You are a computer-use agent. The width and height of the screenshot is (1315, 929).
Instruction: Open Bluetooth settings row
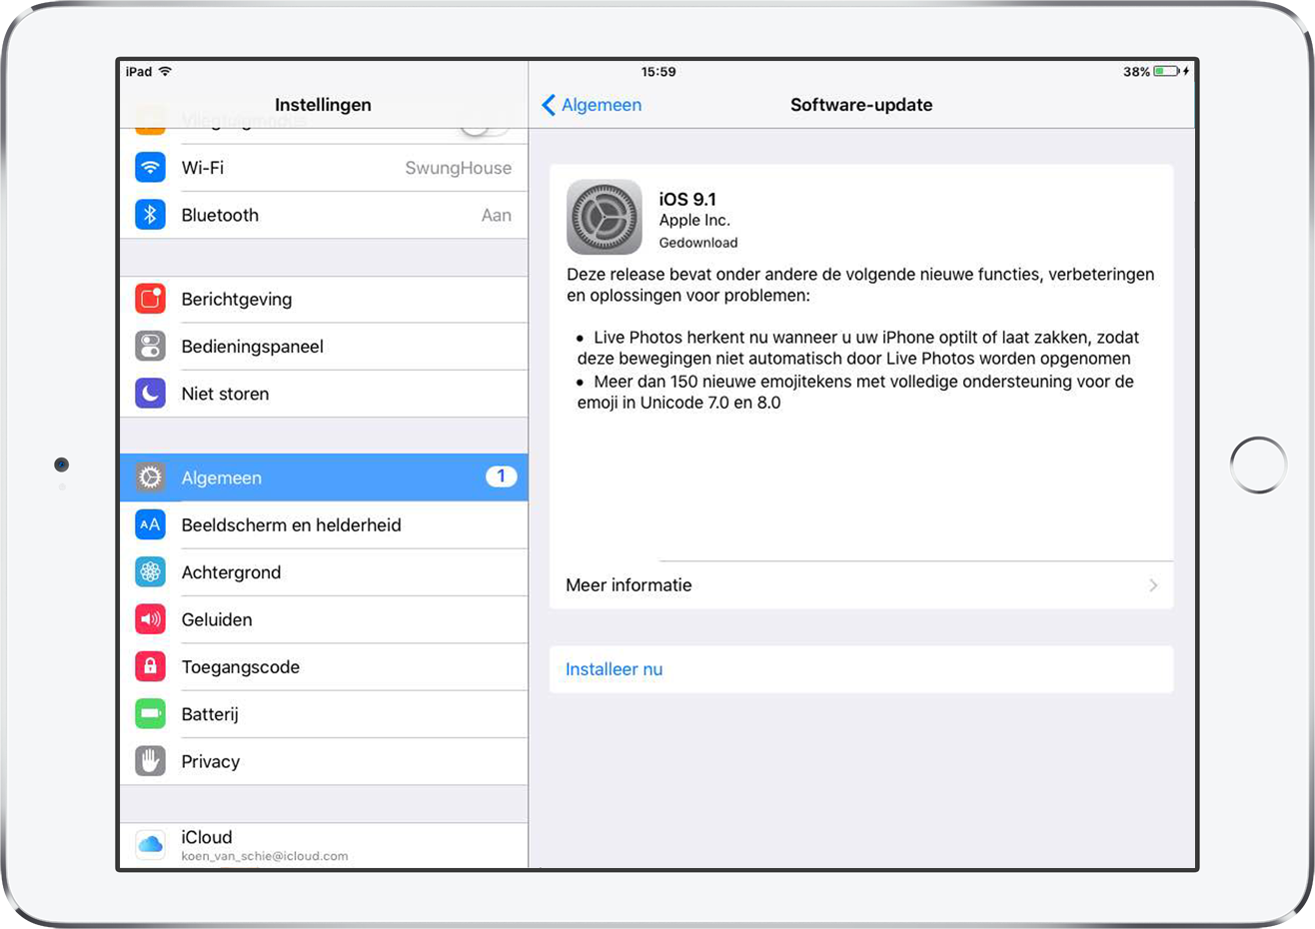coord(324,215)
